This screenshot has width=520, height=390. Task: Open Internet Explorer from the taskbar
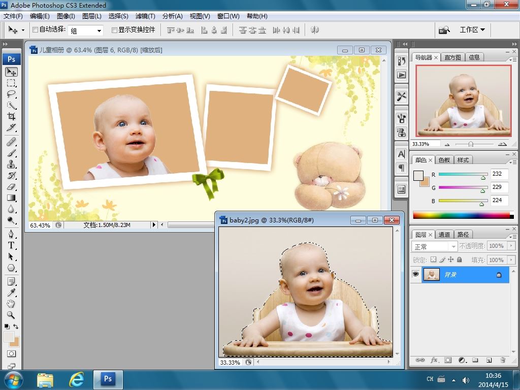pos(77,379)
